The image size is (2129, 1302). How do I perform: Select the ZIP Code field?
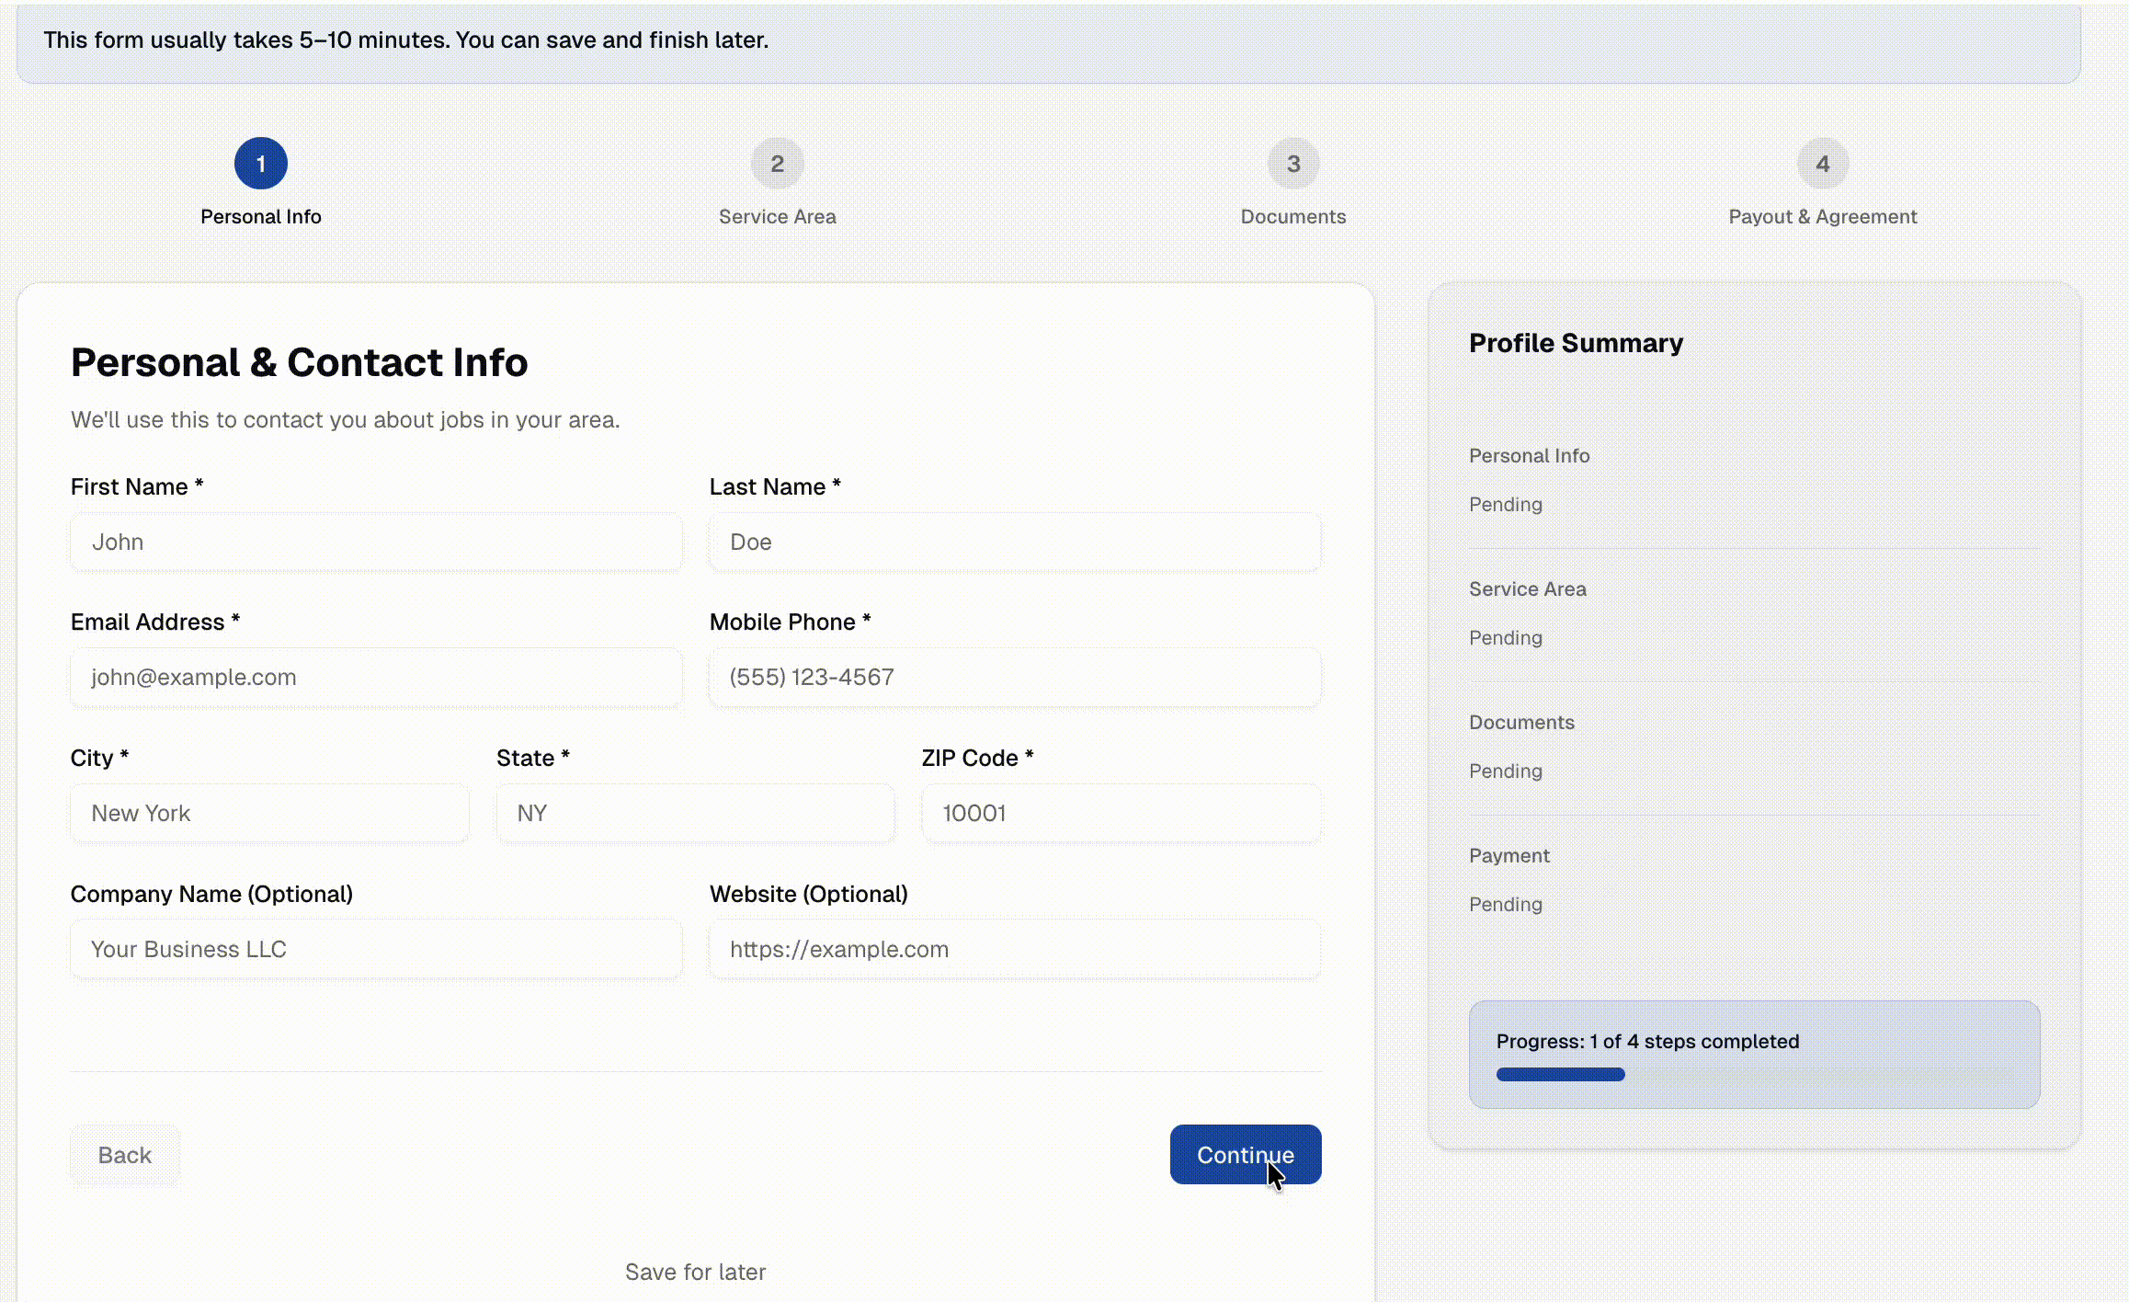pos(1120,813)
